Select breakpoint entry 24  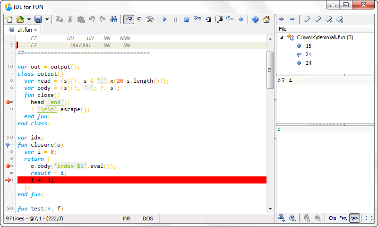click(309, 63)
